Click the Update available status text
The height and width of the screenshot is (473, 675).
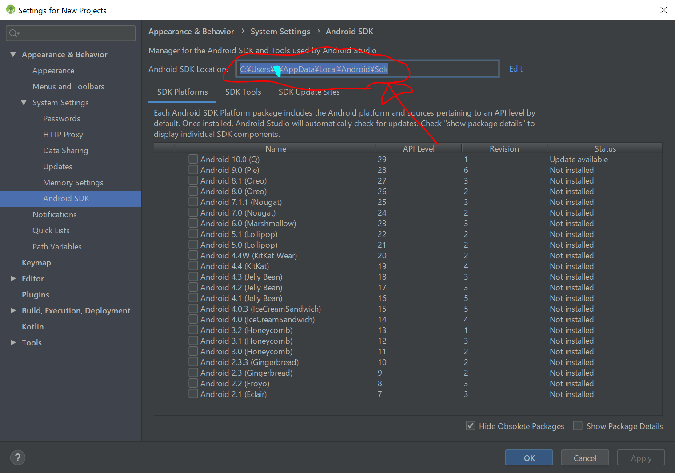point(579,160)
